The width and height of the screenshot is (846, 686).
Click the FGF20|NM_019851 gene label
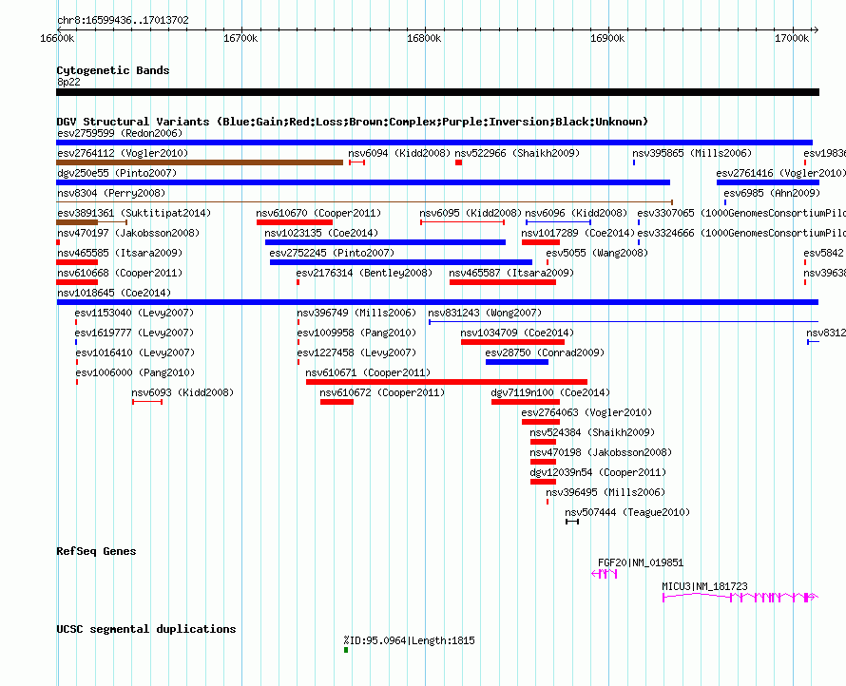point(641,562)
